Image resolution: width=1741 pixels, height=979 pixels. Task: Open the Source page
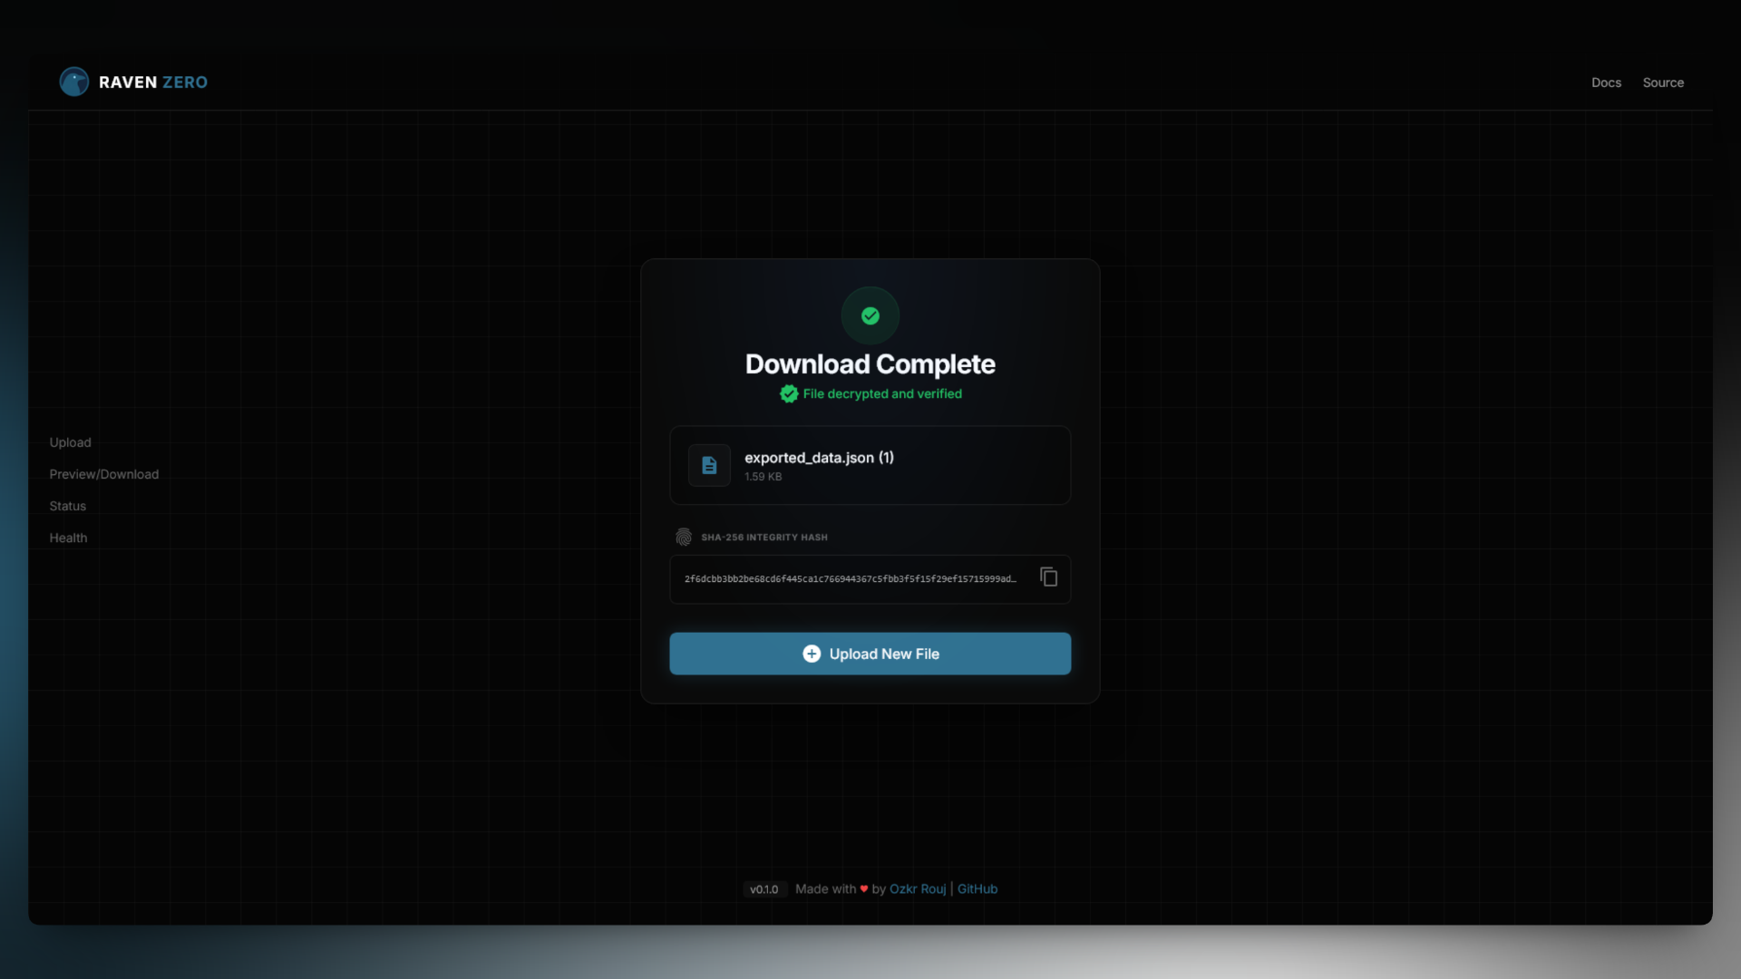click(x=1663, y=82)
